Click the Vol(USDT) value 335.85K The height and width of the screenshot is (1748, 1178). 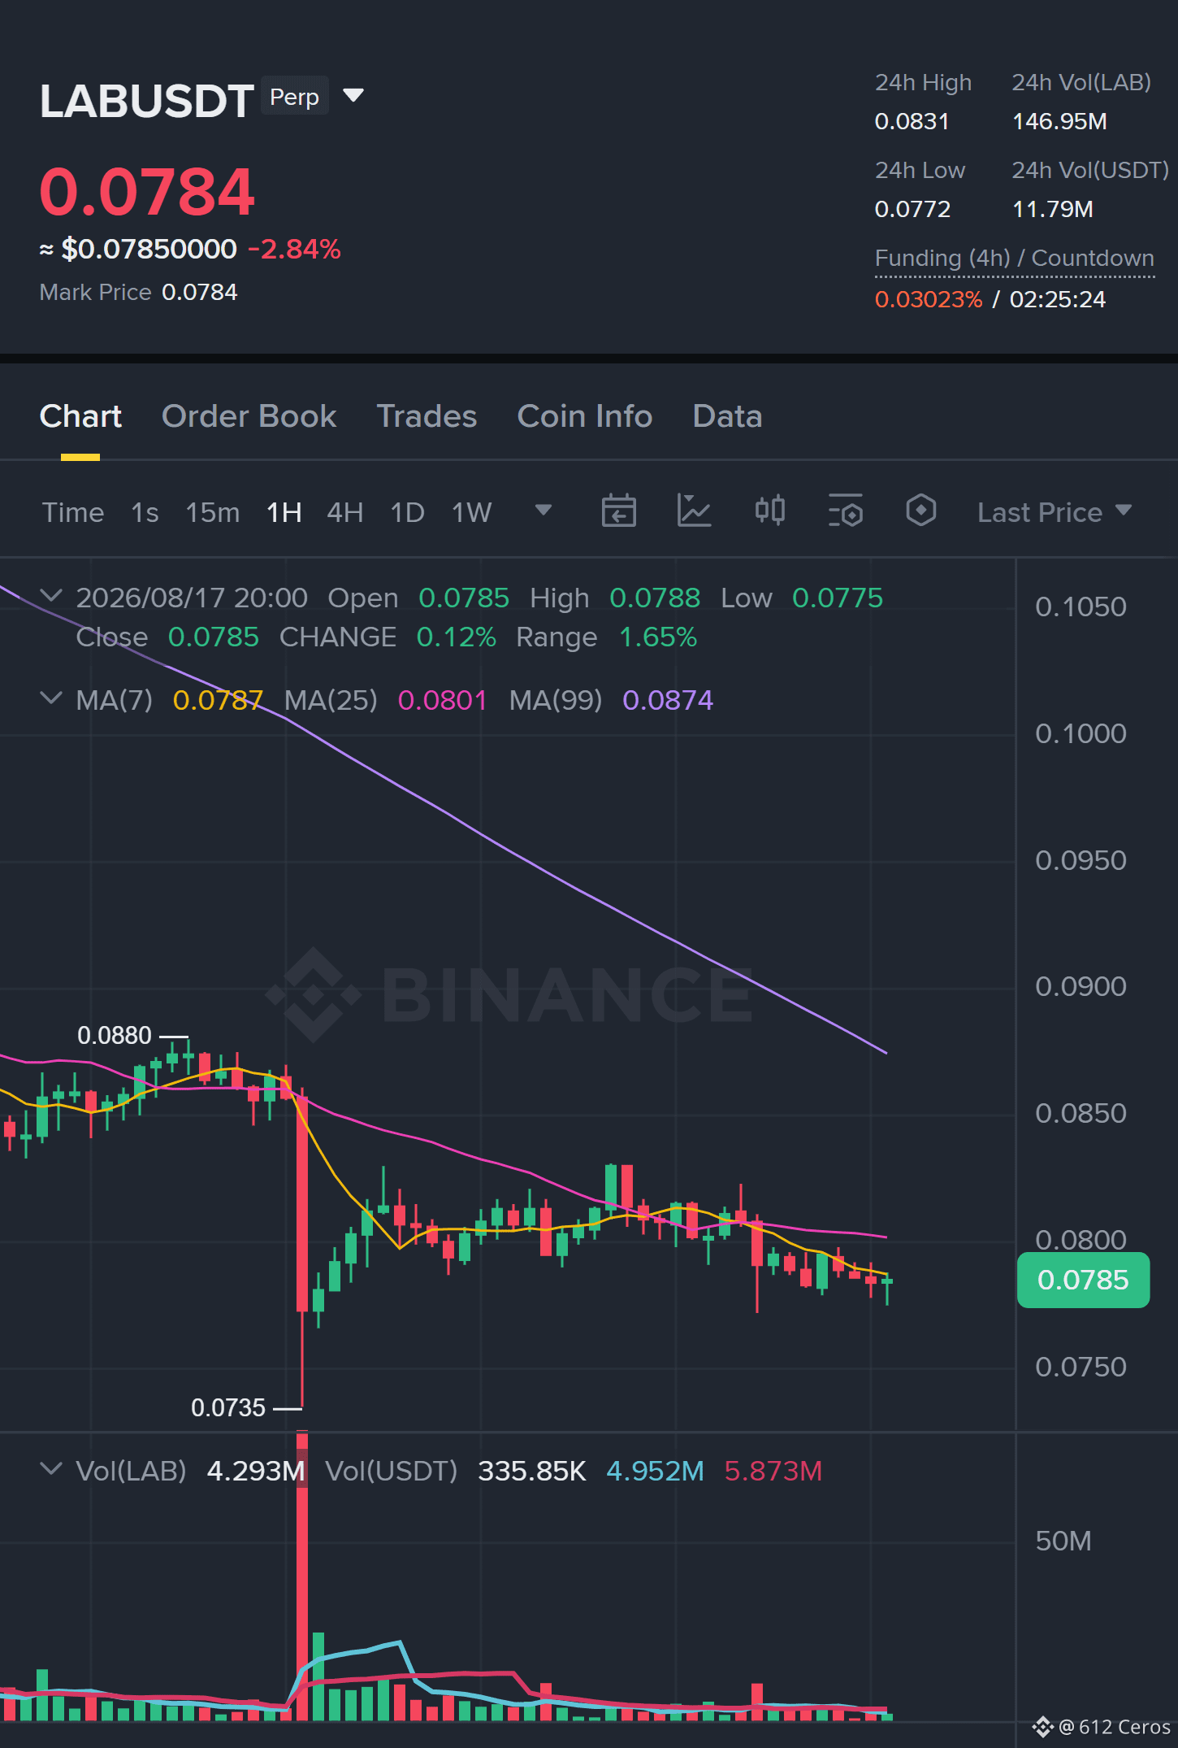tap(532, 1472)
